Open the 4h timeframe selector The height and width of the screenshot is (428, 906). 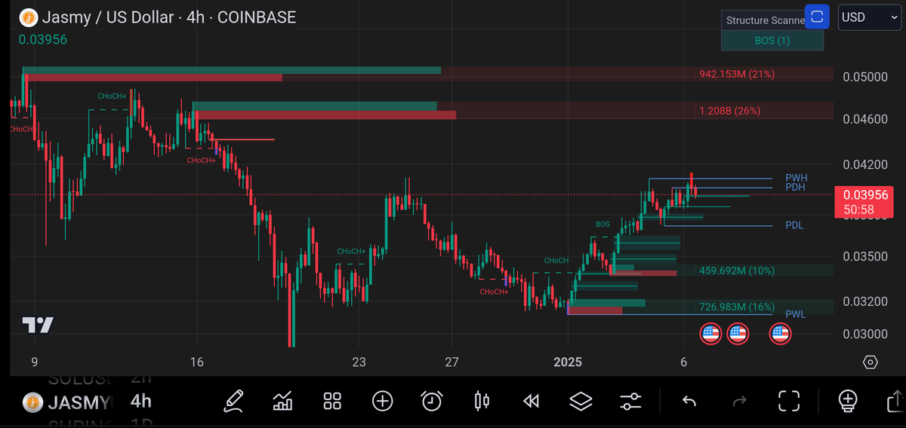pos(140,401)
